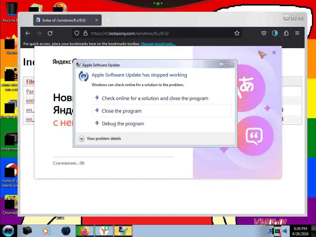This screenshot has height=237, width=316.
Task: Click the volume tray icon
Action: (x=285, y=231)
